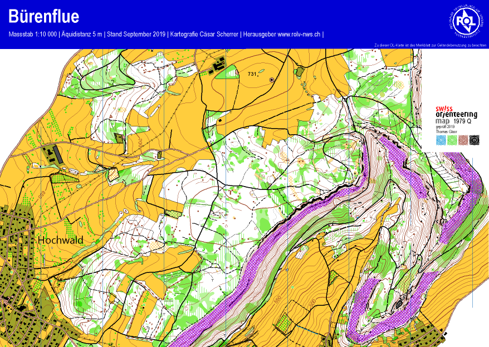Click the black quality seal icon

tap(474, 140)
